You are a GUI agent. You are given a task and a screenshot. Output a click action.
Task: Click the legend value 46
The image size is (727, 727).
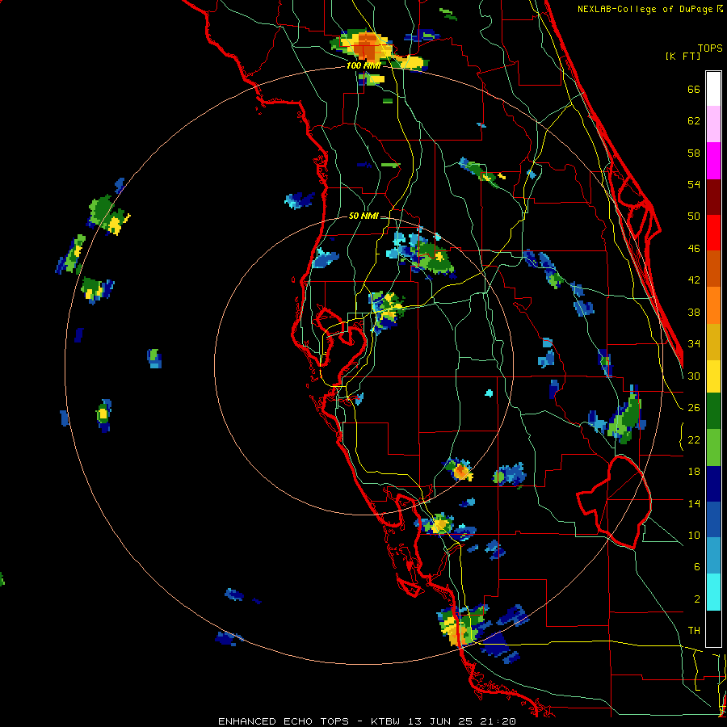694,249
